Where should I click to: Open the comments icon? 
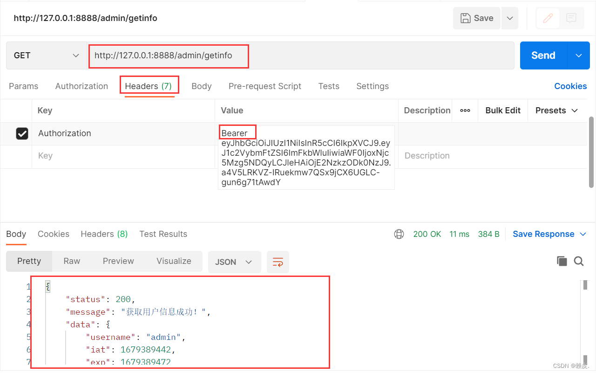[571, 18]
